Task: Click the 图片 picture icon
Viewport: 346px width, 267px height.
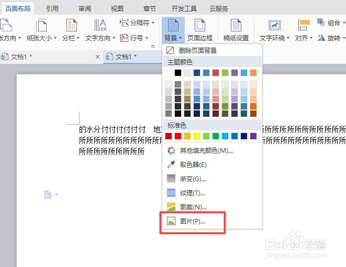Action: 171,221
